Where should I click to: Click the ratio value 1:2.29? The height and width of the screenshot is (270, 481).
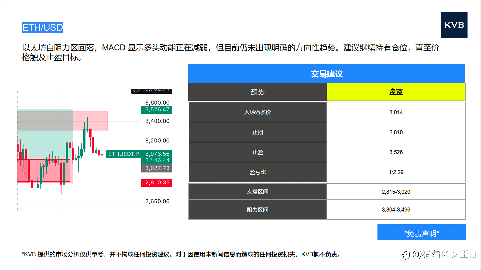[396, 172]
